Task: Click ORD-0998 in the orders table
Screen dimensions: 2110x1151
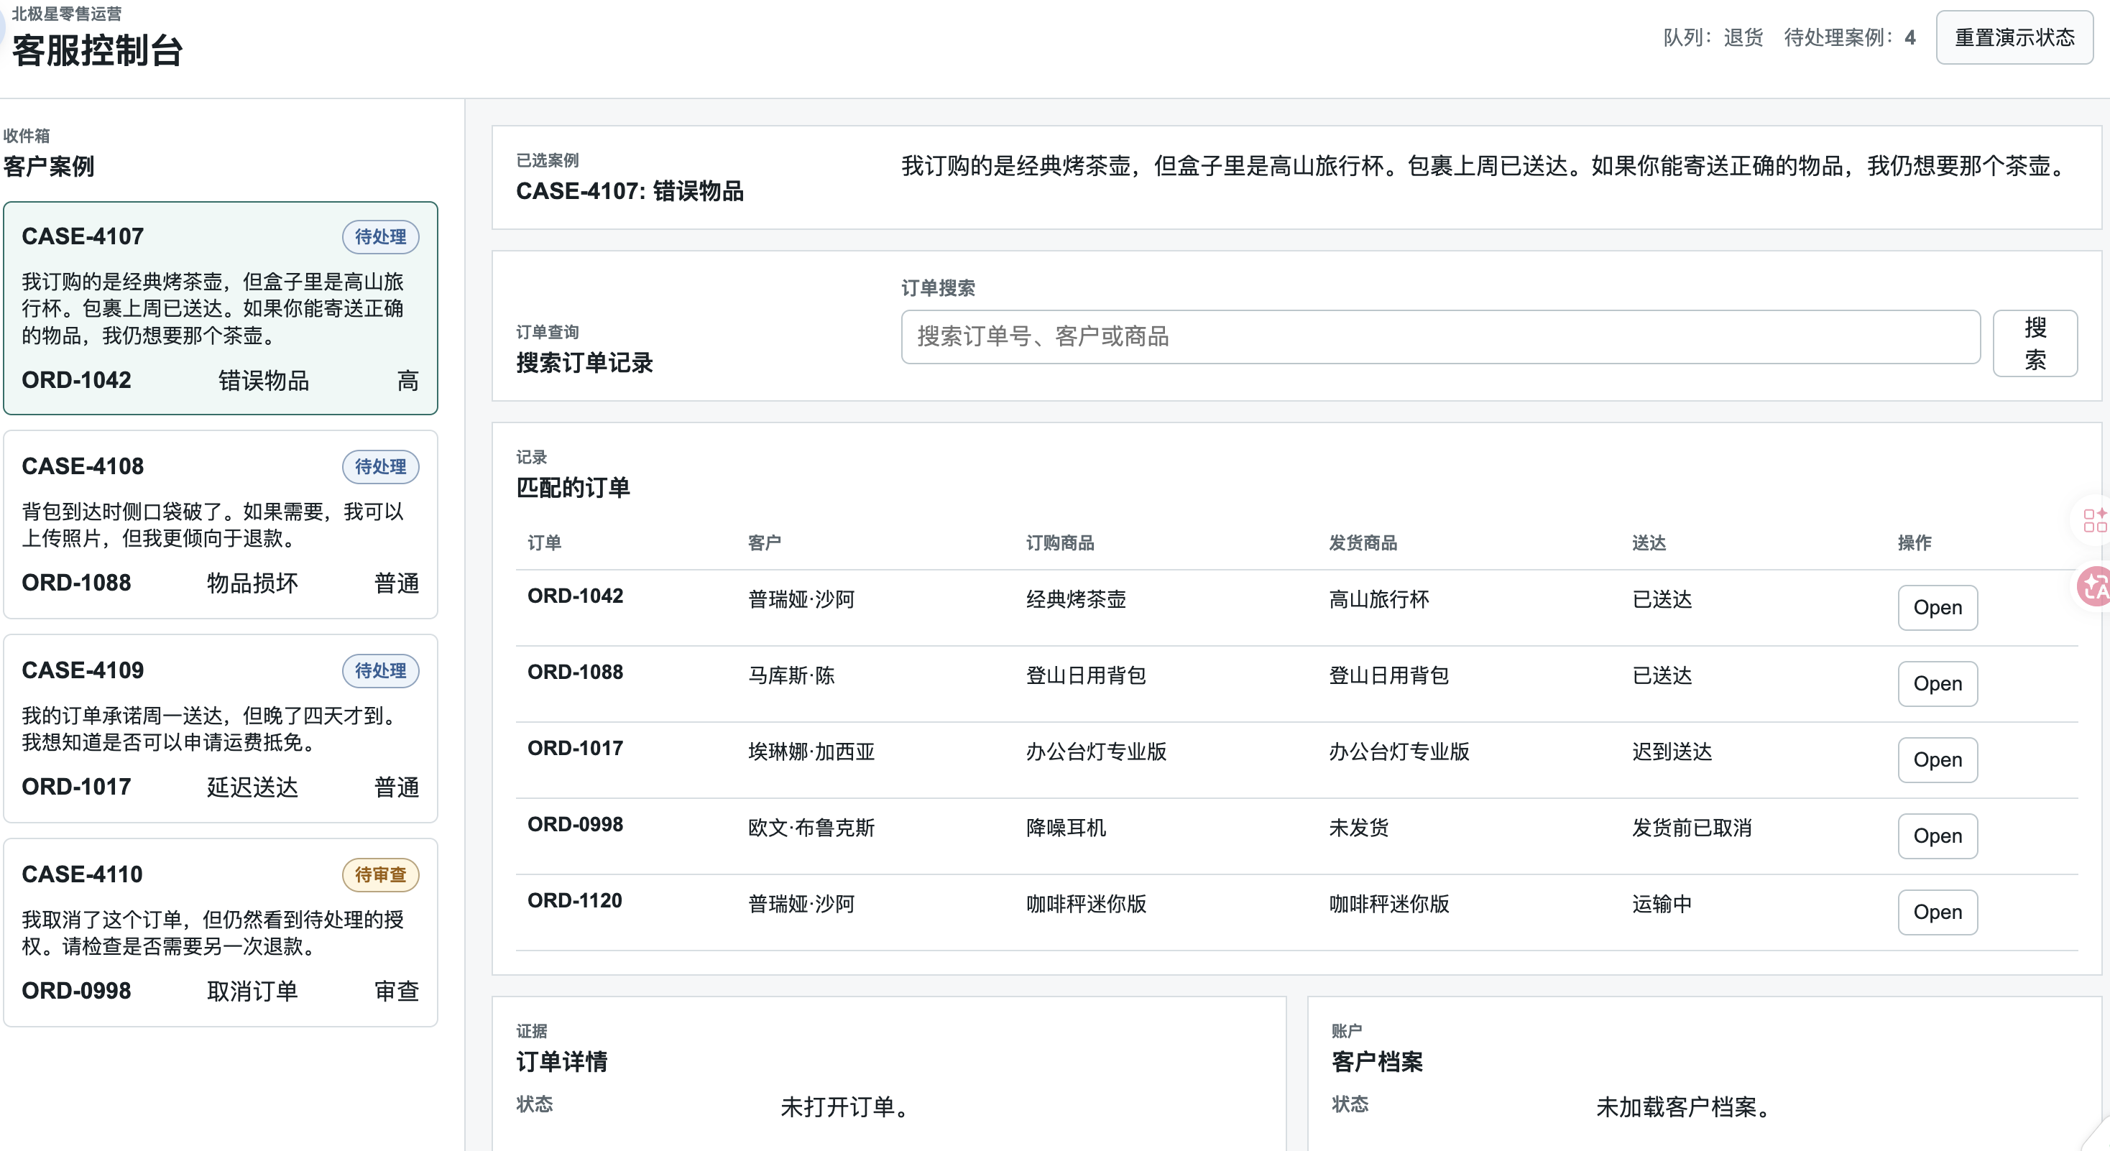Action: (575, 824)
